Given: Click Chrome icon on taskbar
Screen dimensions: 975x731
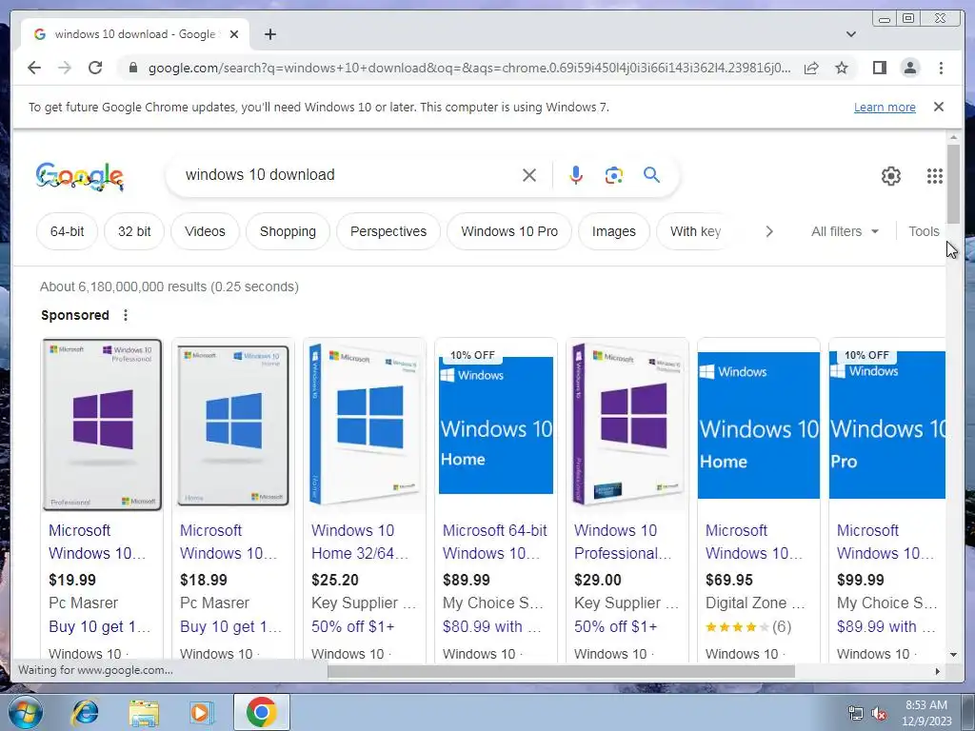Looking at the screenshot, I should 261,712.
